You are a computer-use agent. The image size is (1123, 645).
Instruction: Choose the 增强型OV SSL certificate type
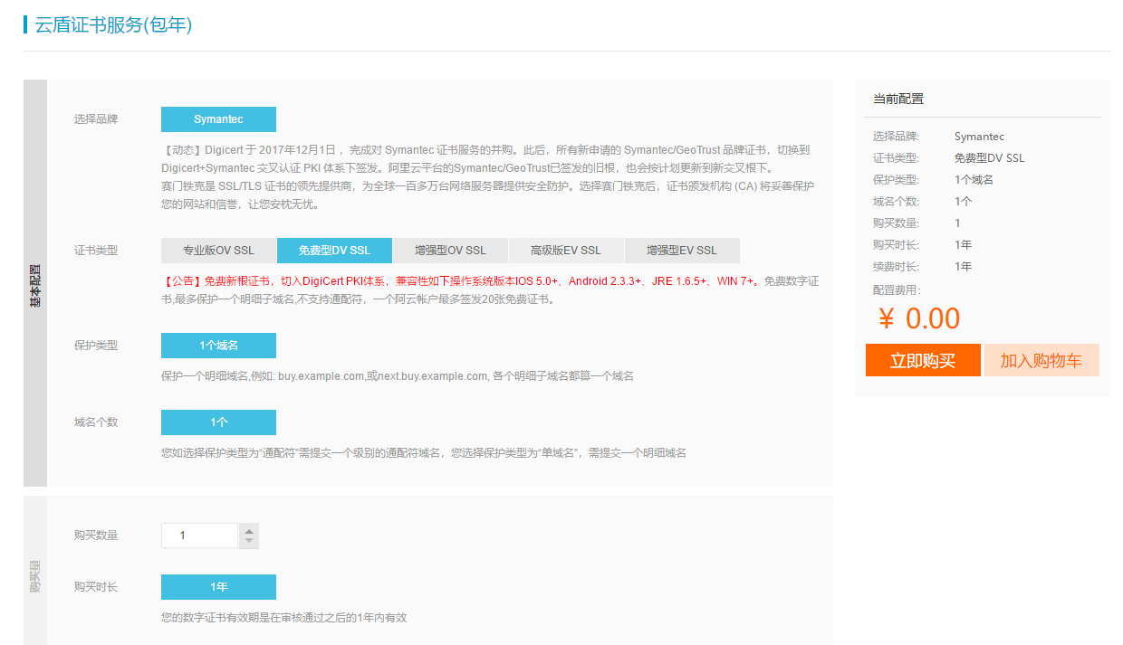tap(450, 251)
